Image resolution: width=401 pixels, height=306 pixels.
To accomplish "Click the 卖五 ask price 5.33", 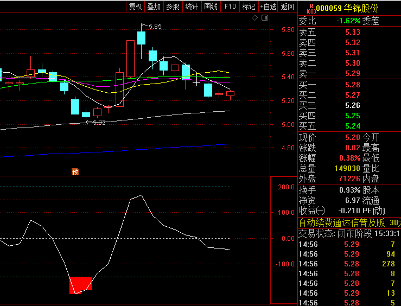I will tap(352, 32).
